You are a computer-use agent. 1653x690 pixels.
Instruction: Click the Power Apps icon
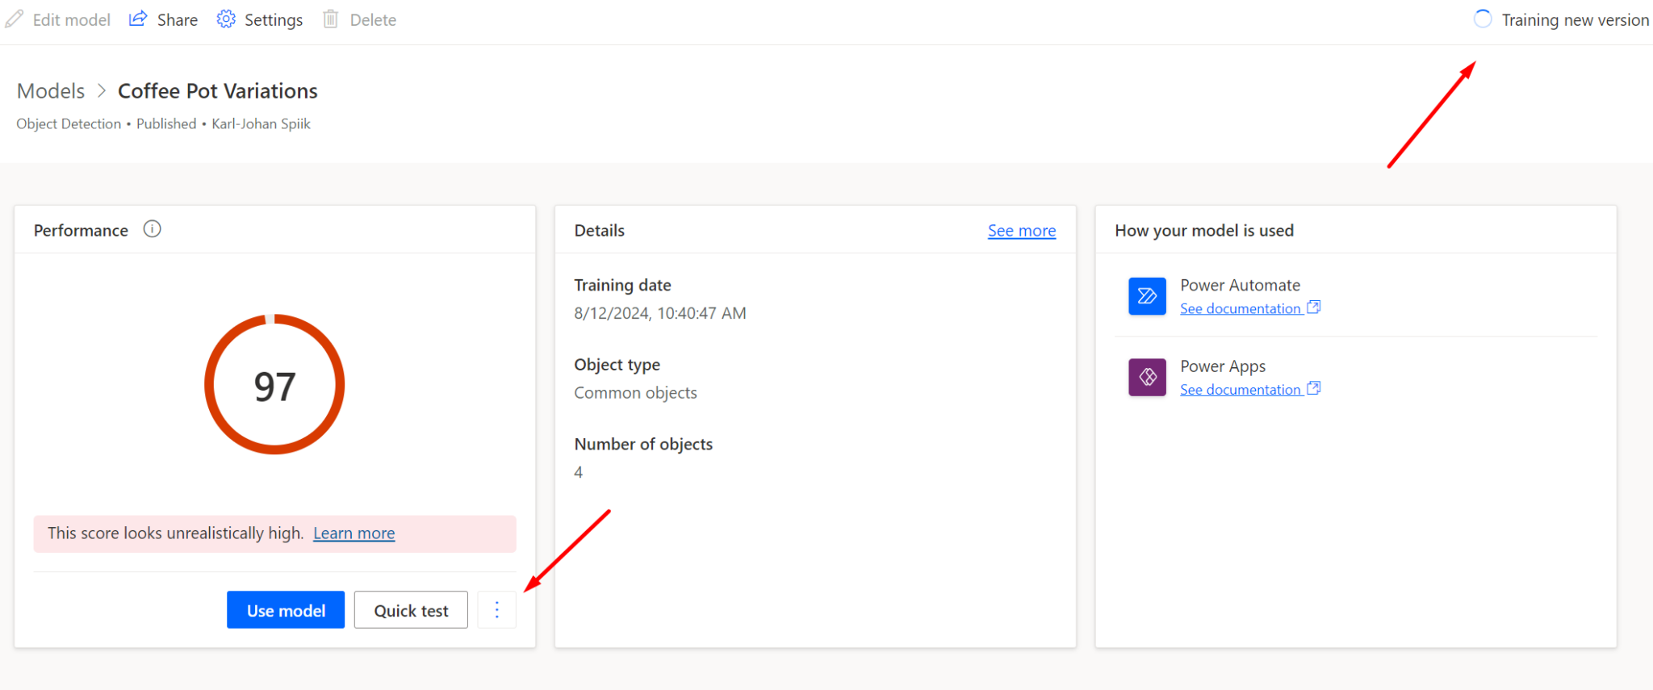tap(1147, 377)
